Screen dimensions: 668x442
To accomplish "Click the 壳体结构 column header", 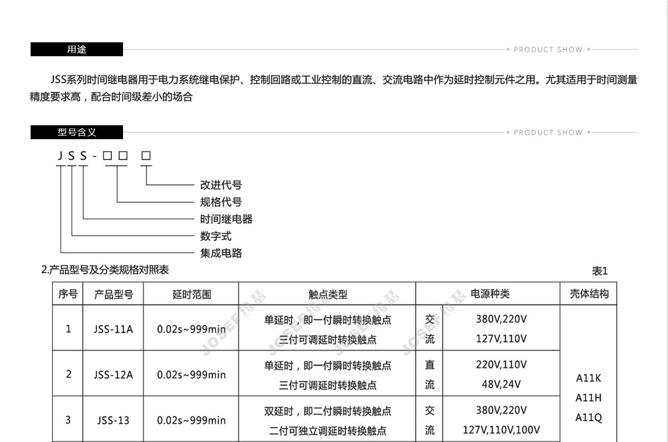I will [589, 294].
